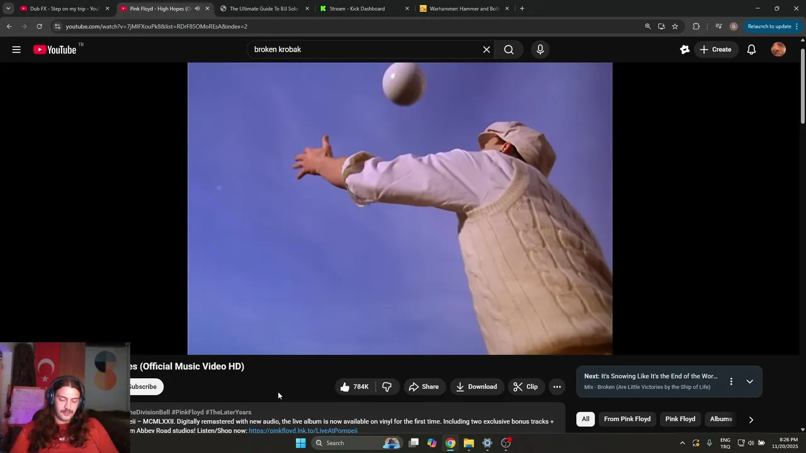The image size is (806, 453).
Task: Select the 'Albums' filter chip
Action: click(x=721, y=419)
